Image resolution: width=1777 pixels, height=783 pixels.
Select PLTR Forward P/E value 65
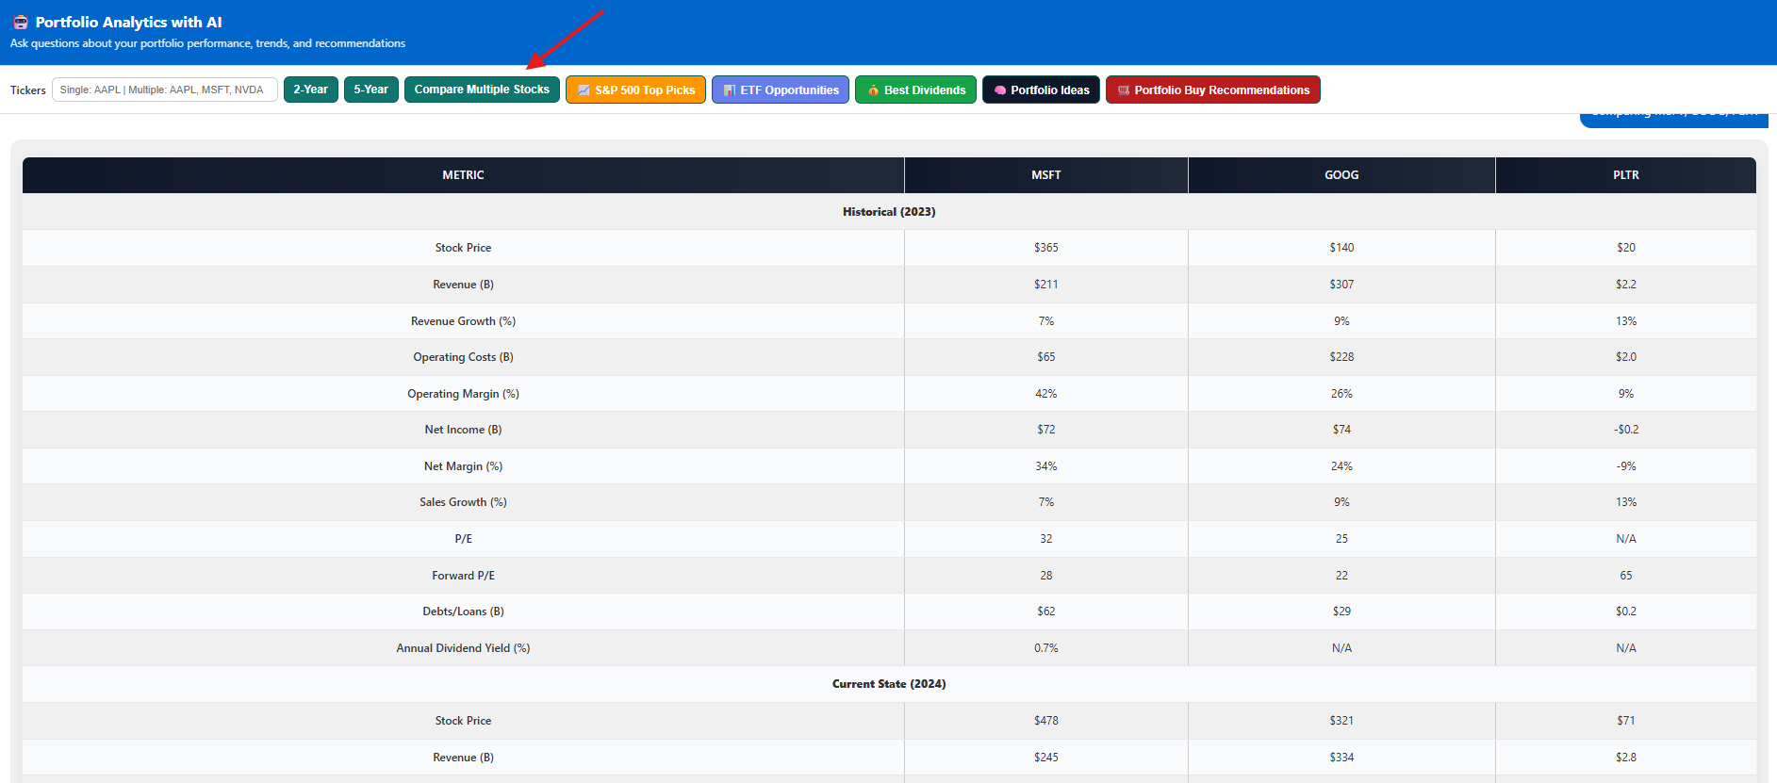point(1626,576)
